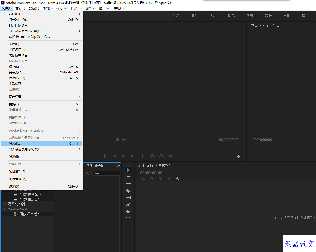This screenshot has width=316, height=252.
Task: Toggle insert sequences as nests icon
Action: [x=143, y=179]
